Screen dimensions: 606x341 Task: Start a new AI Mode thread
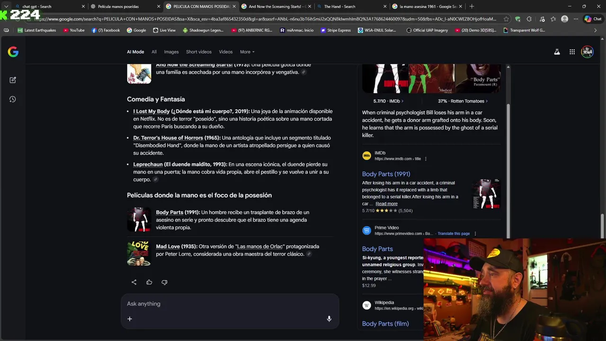[13, 80]
